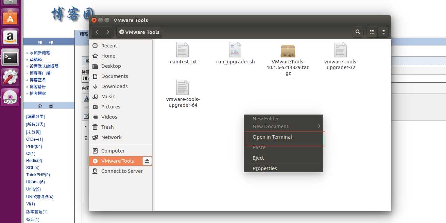Choose Open in Terminal from context menu

(x=283, y=137)
